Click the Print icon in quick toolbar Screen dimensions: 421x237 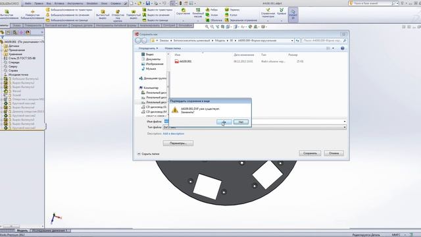pos(156,3)
